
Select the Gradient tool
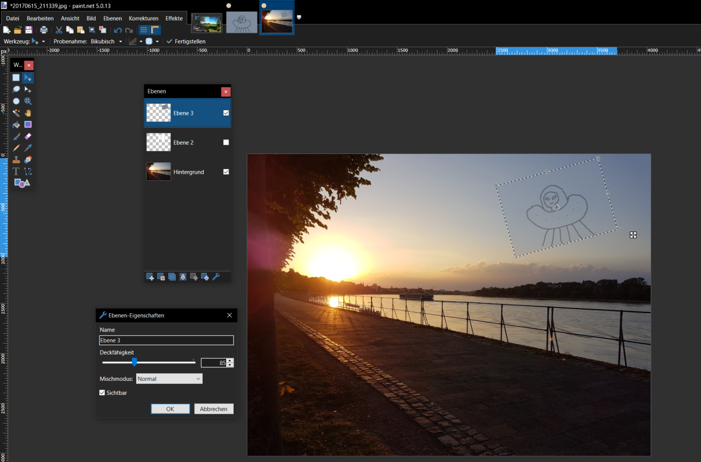click(27, 124)
